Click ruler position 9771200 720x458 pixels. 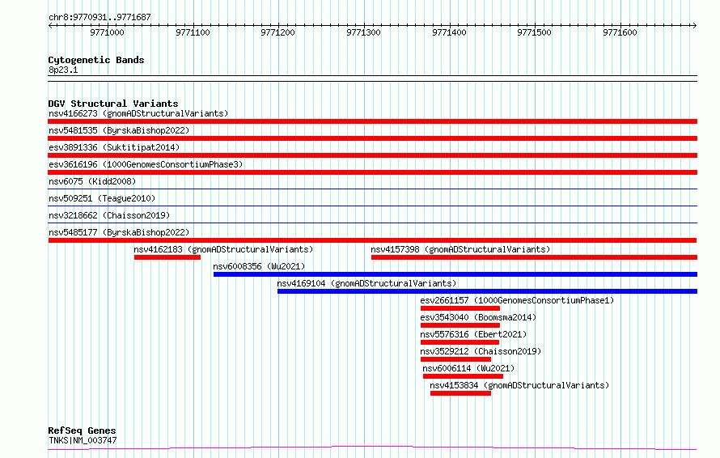[x=277, y=32]
